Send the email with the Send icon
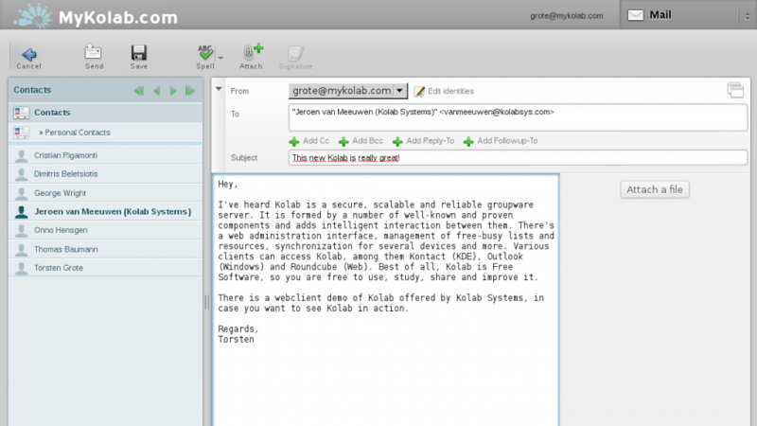Screen dimensions: 757x426 click(93, 52)
